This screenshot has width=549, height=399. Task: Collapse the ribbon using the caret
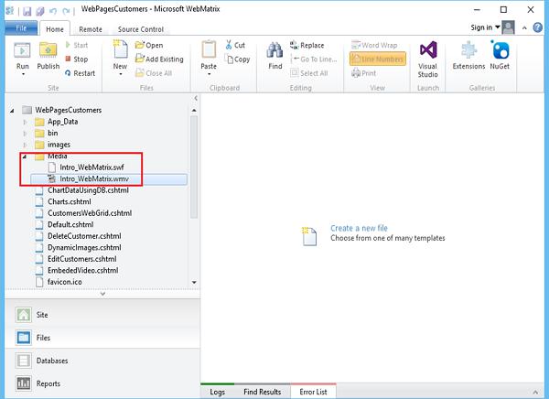pyautogui.click(x=524, y=28)
